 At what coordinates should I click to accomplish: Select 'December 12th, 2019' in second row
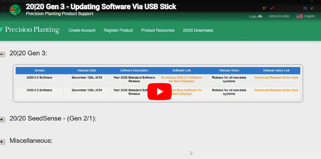click(87, 90)
